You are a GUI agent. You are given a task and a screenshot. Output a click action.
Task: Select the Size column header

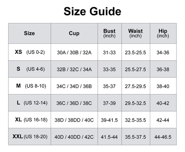pyautogui.click(x=30, y=33)
